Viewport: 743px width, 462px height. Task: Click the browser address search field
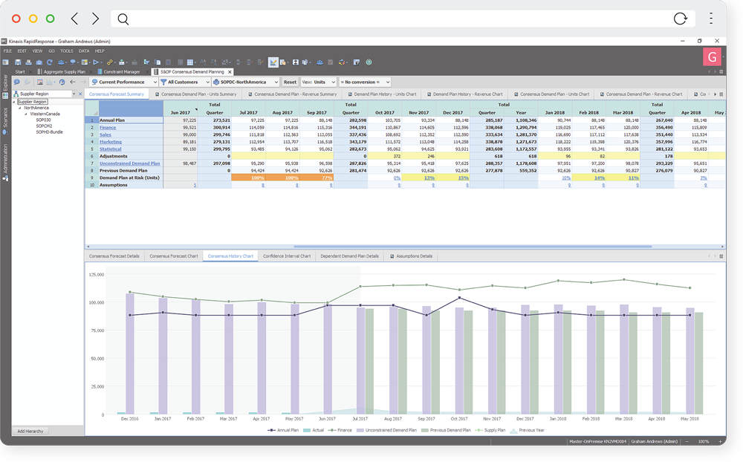click(x=403, y=19)
